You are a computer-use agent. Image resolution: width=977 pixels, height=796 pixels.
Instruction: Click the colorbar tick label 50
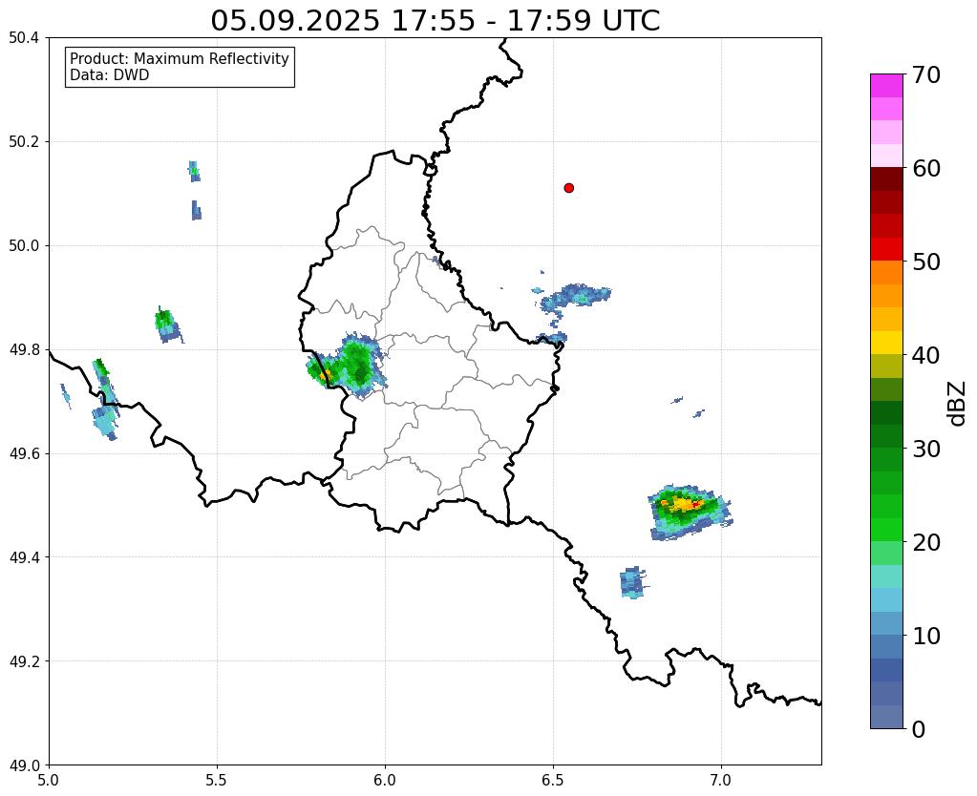tap(926, 262)
